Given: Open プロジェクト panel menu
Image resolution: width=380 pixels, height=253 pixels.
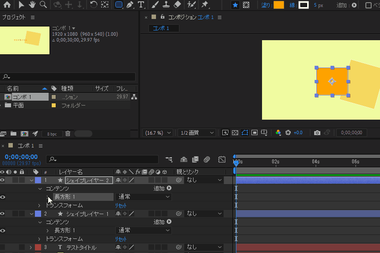Looking at the screenshot, I should click(x=32, y=17).
